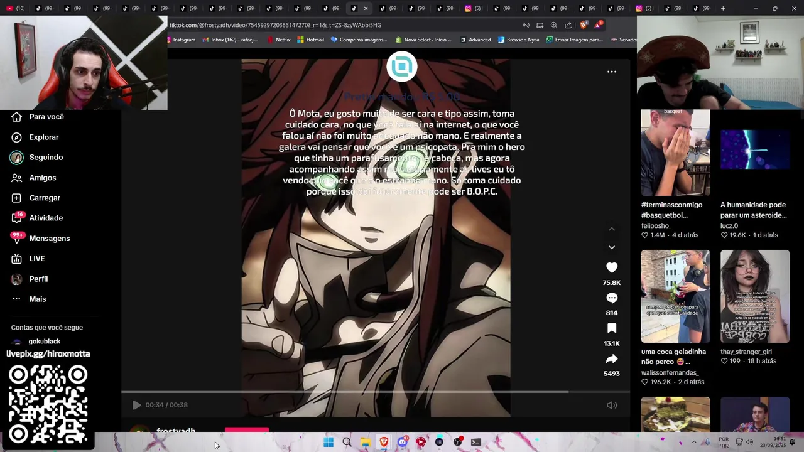Click the browser share page icon
Screen dimensions: 804x452
click(x=568, y=25)
